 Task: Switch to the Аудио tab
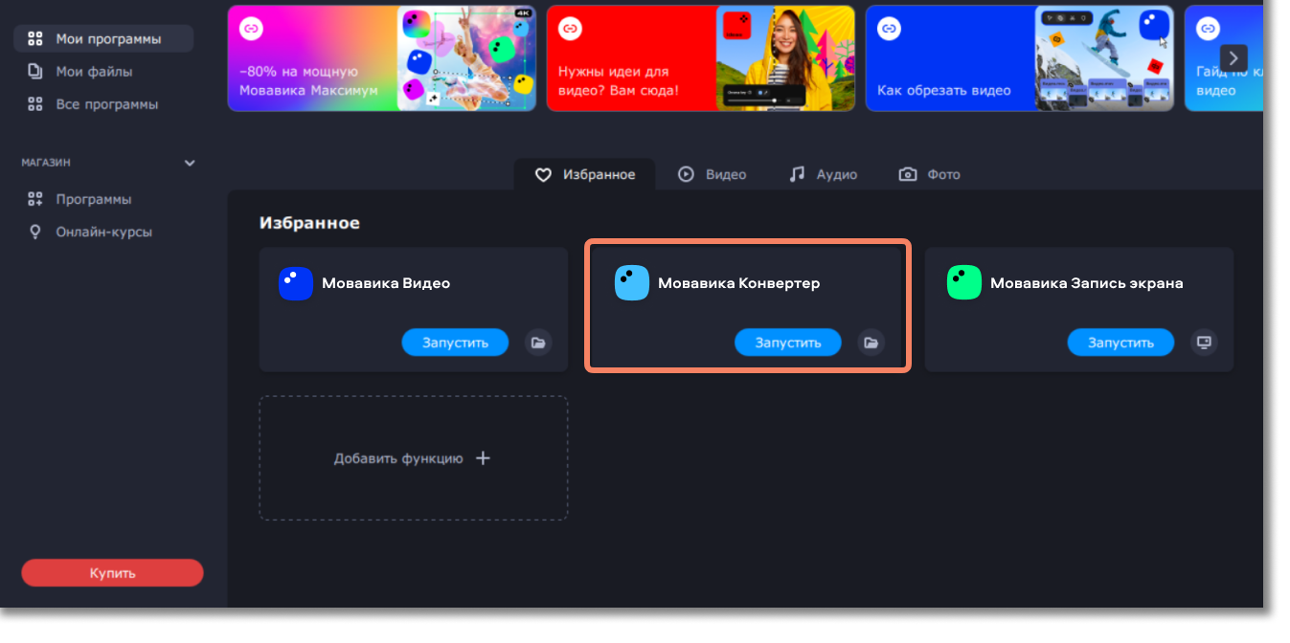coord(823,175)
